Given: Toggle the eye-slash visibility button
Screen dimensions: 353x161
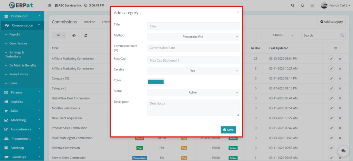Looking at the screenshot, I should (74, 35).
